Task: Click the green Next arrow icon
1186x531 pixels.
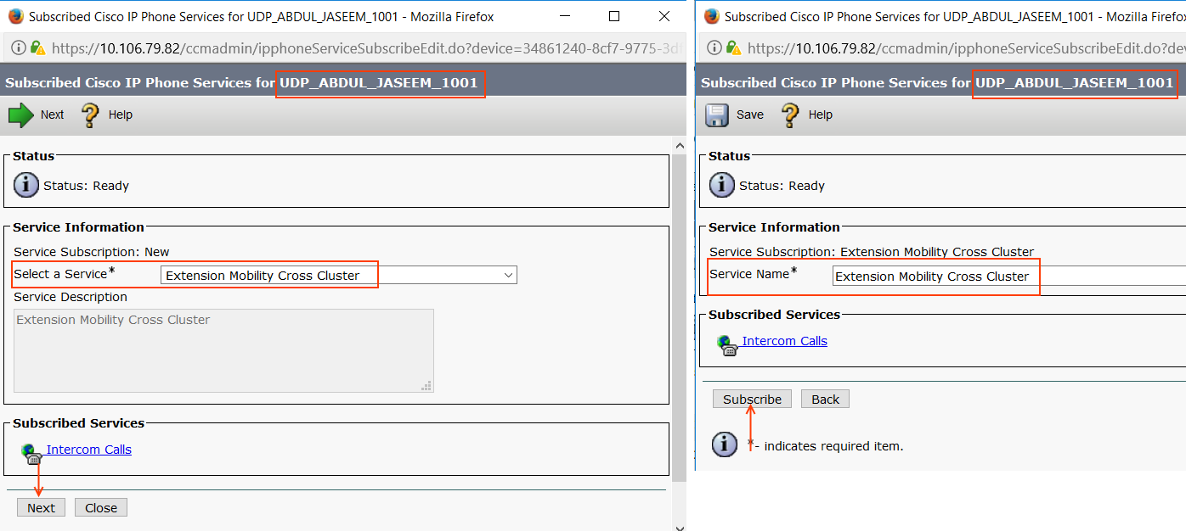Action: pos(21,115)
